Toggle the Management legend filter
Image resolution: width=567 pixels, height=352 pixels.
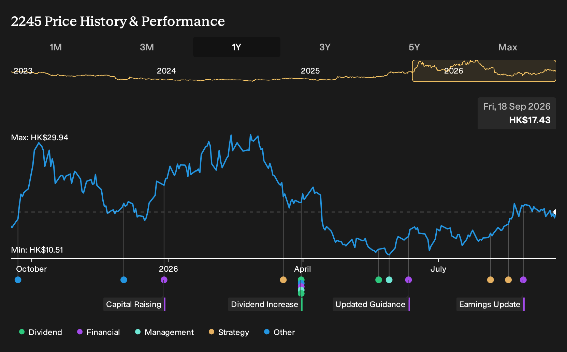(164, 332)
